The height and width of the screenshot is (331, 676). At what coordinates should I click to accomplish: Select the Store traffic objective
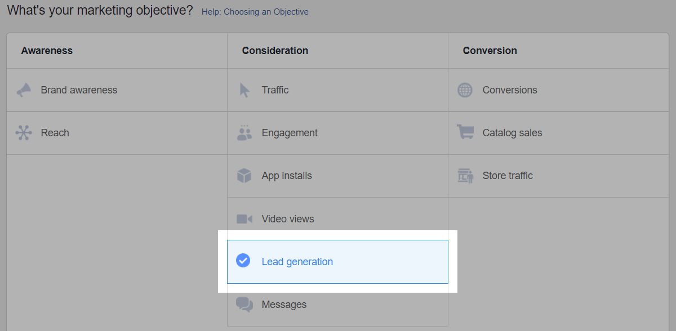[508, 176]
